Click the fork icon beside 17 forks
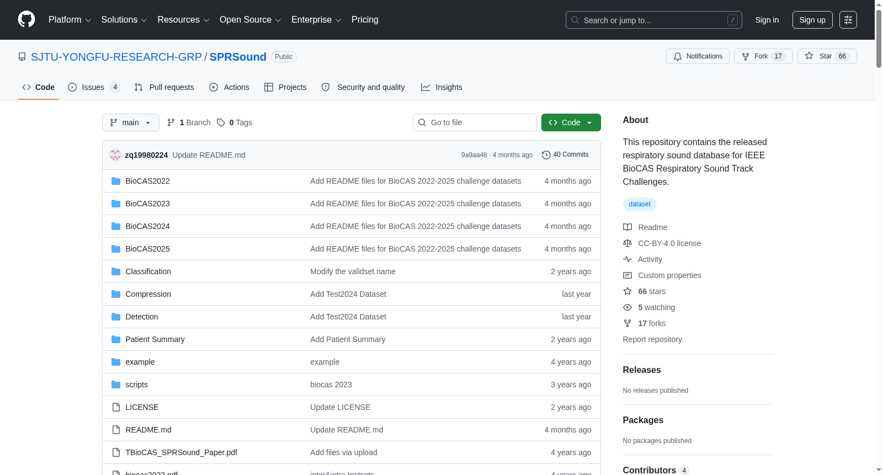883x475 pixels. coord(627,323)
